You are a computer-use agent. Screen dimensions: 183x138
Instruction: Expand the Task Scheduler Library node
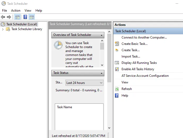pyautogui.click(x=3, y=29)
